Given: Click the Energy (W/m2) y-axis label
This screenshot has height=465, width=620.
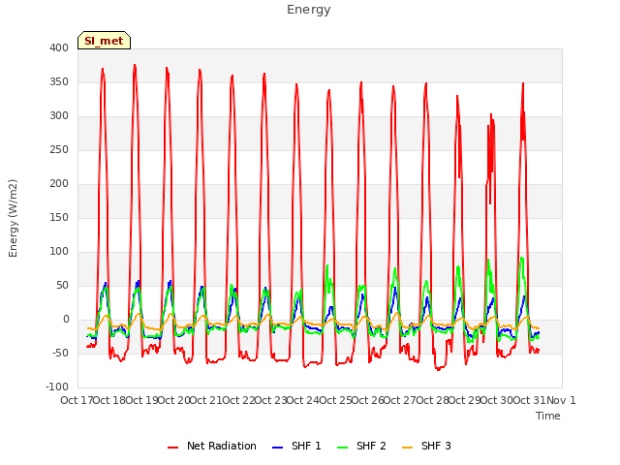Looking at the screenshot, I should (13, 218).
